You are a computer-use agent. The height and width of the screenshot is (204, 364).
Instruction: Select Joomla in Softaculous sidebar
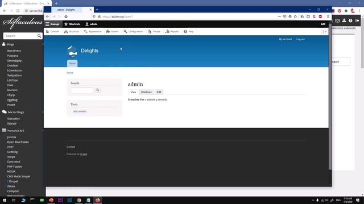click(x=11, y=137)
